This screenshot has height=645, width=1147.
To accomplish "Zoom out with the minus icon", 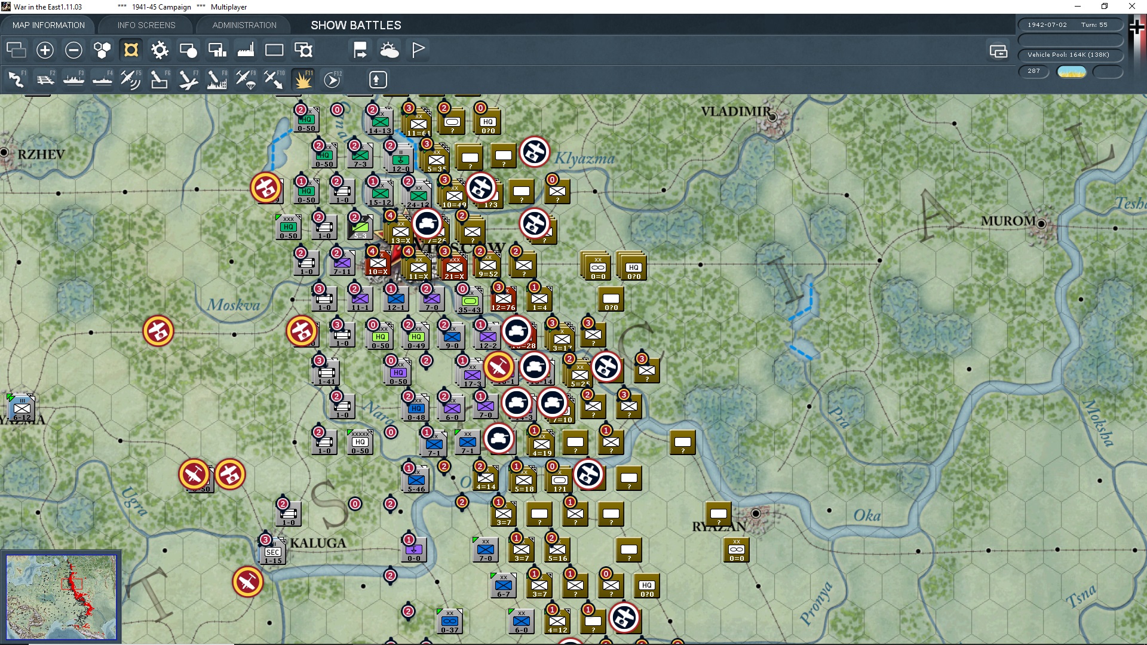I will 73,50.
